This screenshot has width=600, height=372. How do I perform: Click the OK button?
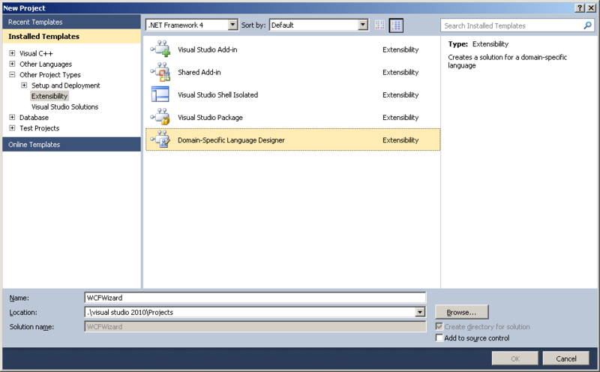515,358
